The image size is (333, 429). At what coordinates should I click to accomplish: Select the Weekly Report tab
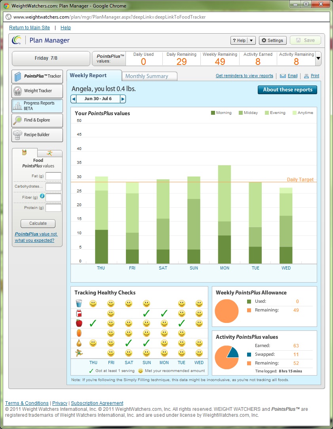click(94, 76)
